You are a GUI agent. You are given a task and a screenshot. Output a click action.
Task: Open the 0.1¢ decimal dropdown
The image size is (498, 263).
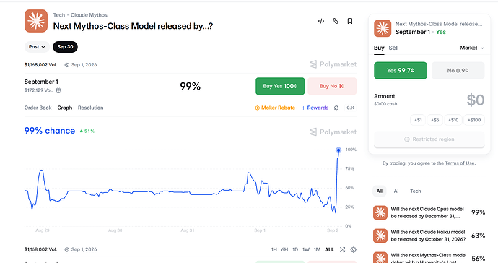pyautogui.click(x=350, y=108)
